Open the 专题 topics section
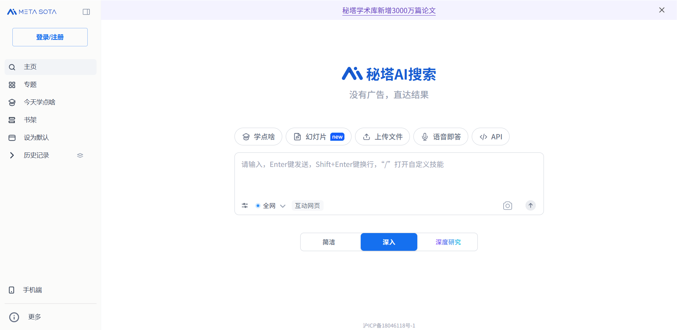The width and height of the screenshot is (679, 330). coord(30,85)
